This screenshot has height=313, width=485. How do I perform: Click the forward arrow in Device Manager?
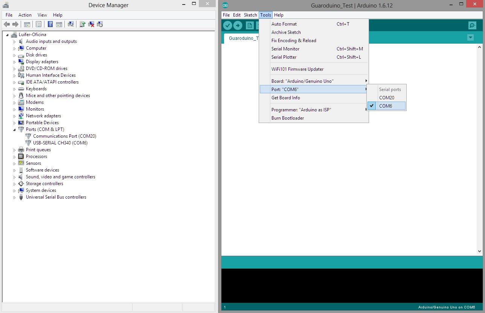(x=15, y=24)
